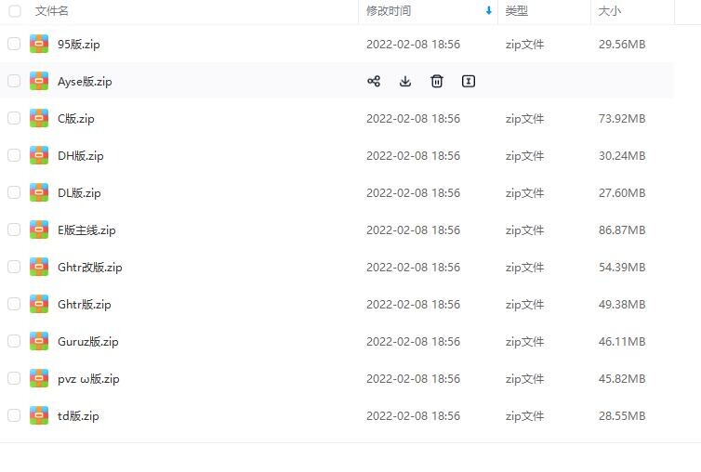The height and width of the screenshot is (472, 701).
Task: Open the file DL版.zip
Action: [x=79, y=192]
